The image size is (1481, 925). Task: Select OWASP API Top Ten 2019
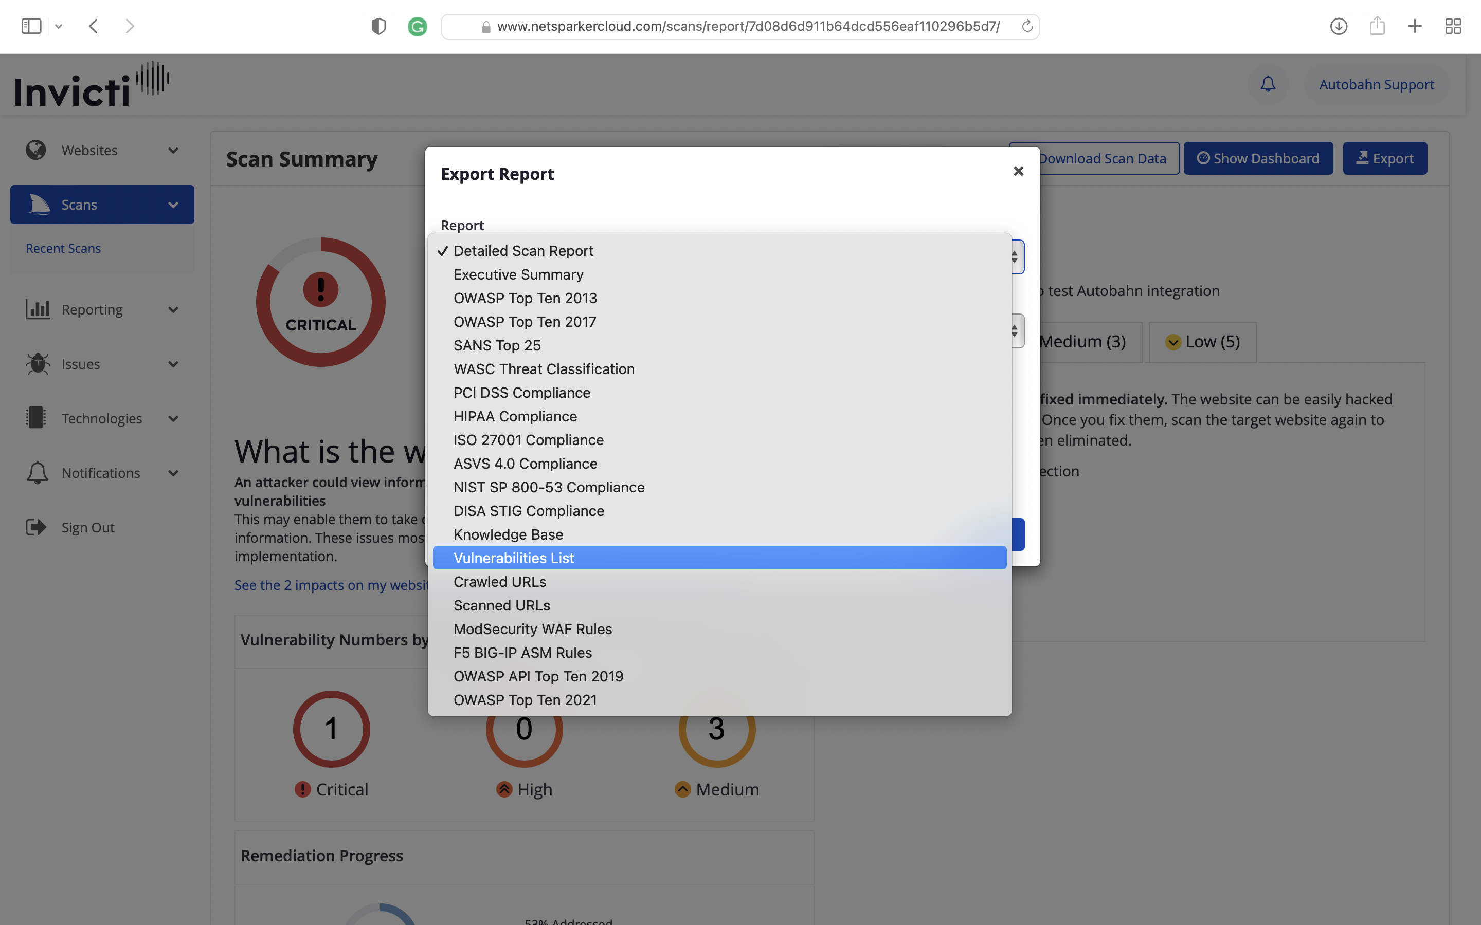click(720, 677)
